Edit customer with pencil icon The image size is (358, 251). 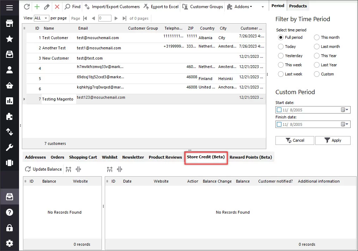click(x=47, y=7)
